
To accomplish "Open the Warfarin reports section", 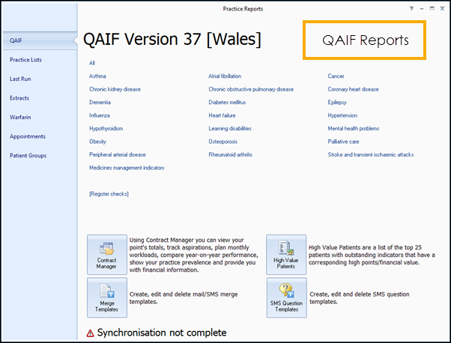I will tap(20, 117).
